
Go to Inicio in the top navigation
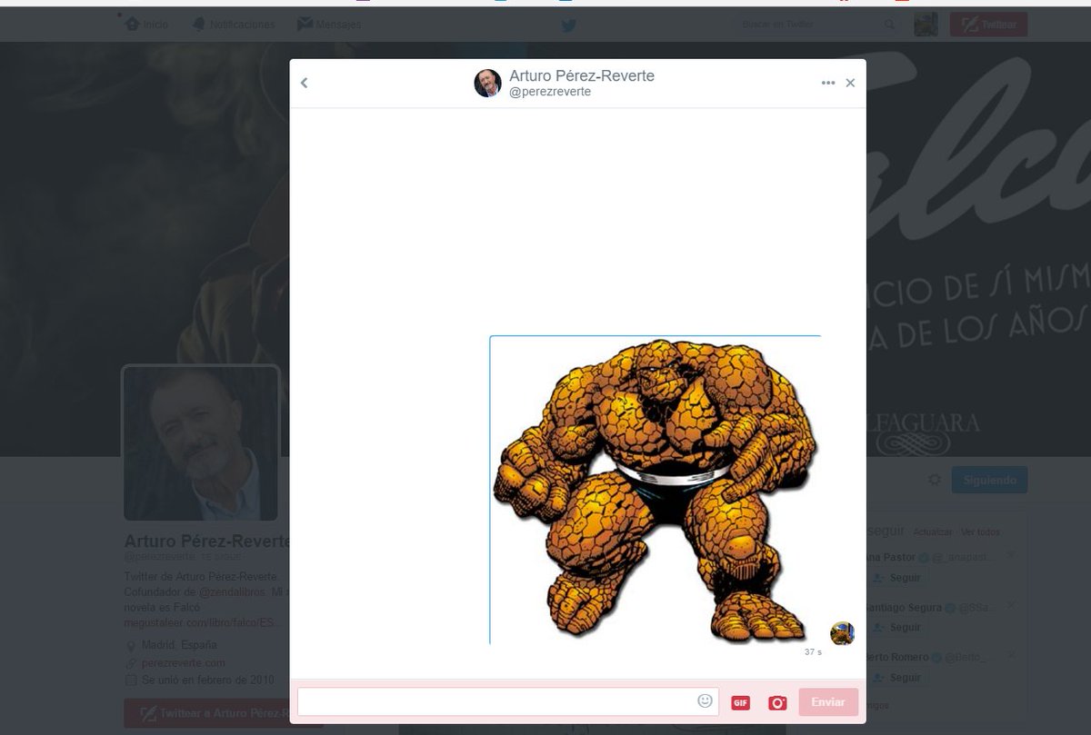click(x=146, y=25)
